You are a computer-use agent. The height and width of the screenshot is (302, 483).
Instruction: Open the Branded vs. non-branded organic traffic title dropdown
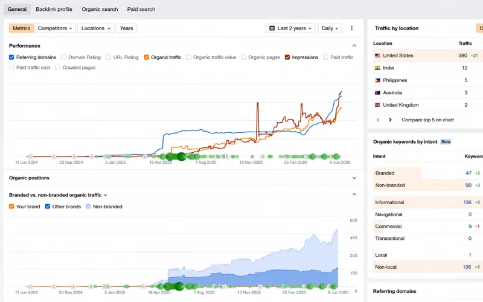[58, 195]
